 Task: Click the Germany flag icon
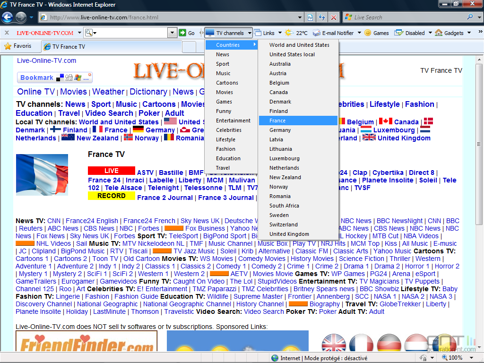pyautogui.click(x=138, y=130)
